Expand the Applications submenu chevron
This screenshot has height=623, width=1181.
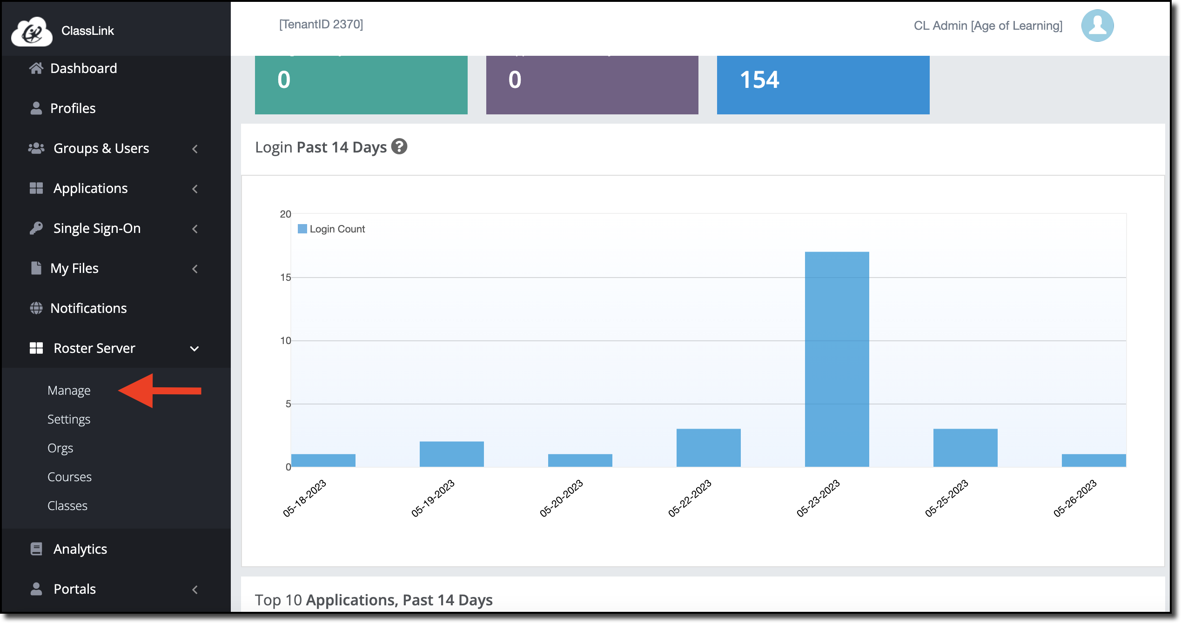[x=195, y=189]
